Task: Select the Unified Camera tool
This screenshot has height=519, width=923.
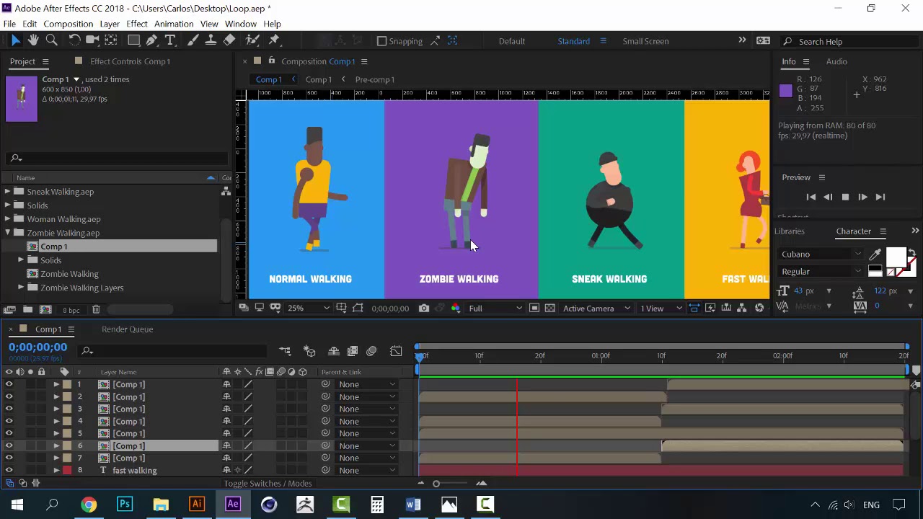Action: point(92,40)
